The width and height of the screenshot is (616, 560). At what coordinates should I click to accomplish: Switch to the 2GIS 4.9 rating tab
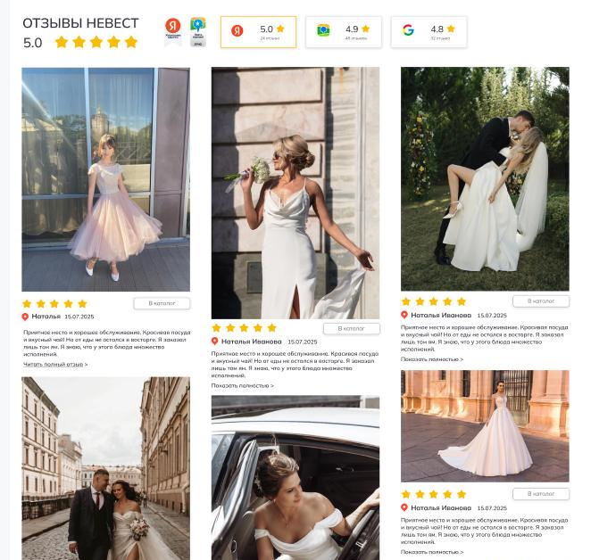tap(343, 31)
